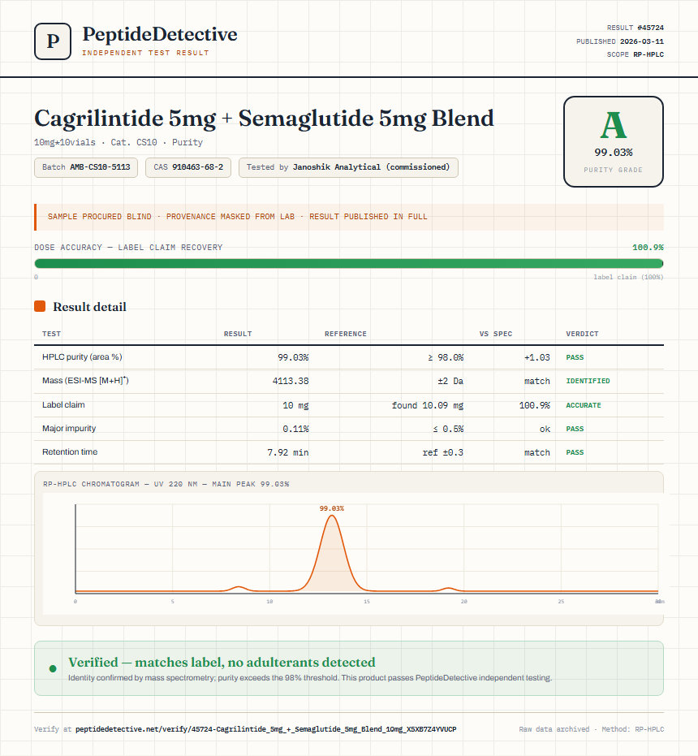The height and width of the screenshot is (756, 698).
Task: Click the PUBLISHED 2026-03-11 date
Action: (620, 41)
